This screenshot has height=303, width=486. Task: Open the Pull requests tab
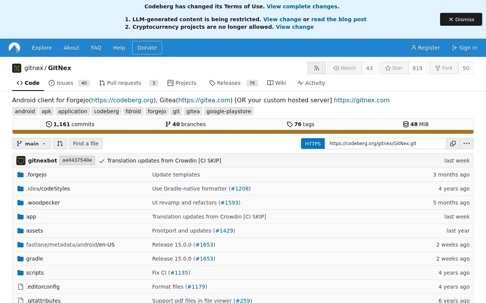pyautogui.click(x=128, y=83)
